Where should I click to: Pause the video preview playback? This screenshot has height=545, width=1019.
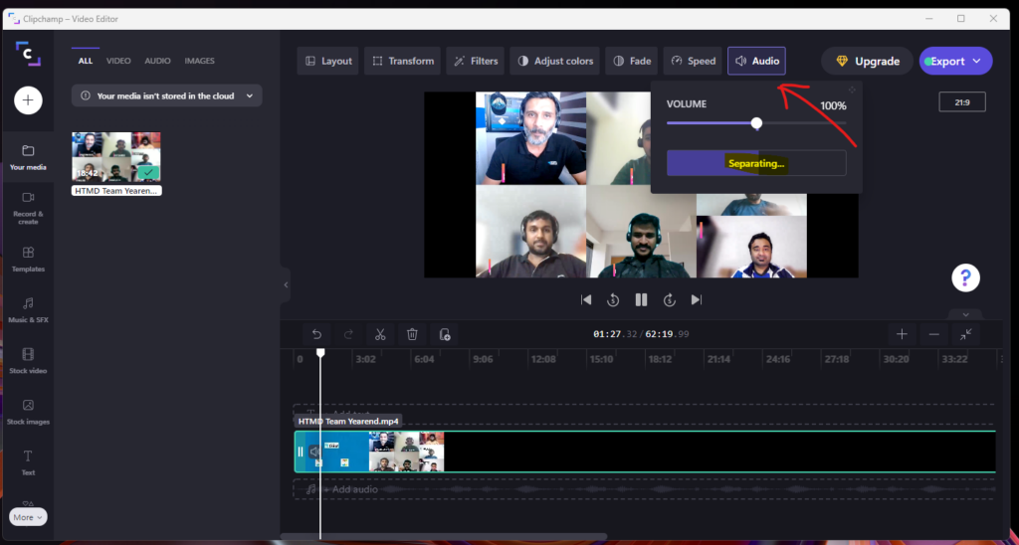pos(642,299)
